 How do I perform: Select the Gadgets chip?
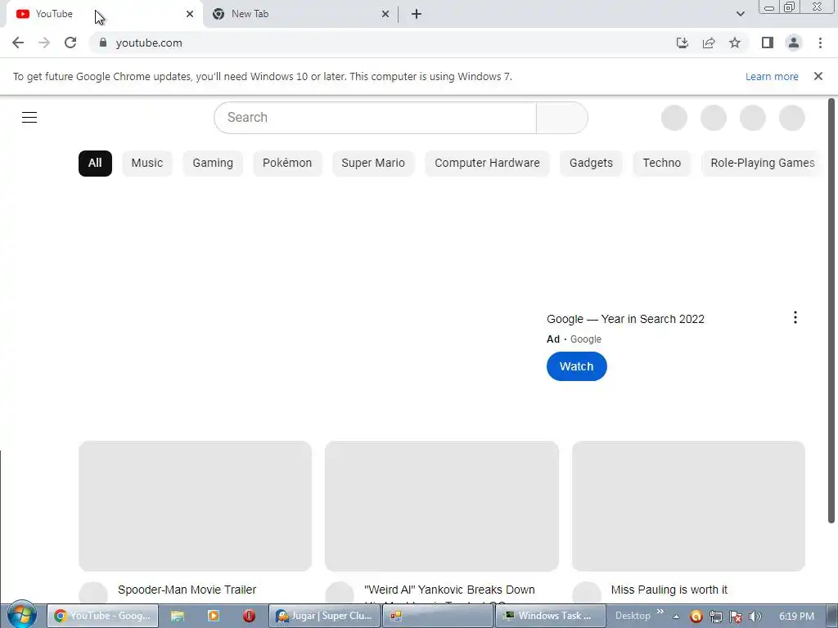click(x=591, y=164)
